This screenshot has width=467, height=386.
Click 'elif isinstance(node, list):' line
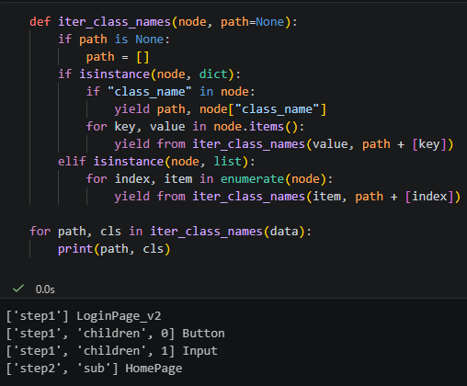(x=156, y=162)
